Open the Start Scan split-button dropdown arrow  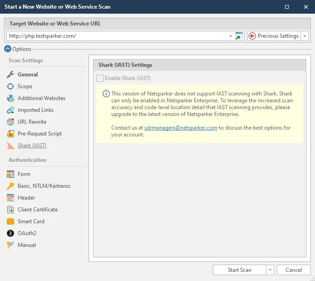[x=270, y=270]
